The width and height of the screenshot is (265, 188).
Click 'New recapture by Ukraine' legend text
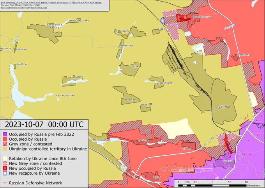(34, 173)
